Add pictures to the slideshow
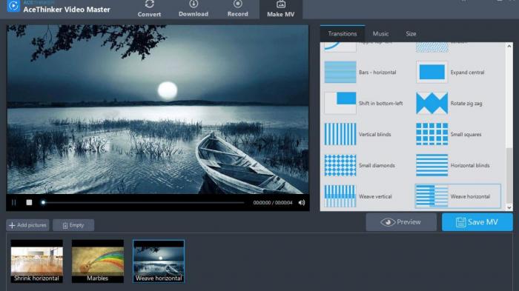Image resolution: width=519 pixels, height=291 pixels. (x=27, y=225)
